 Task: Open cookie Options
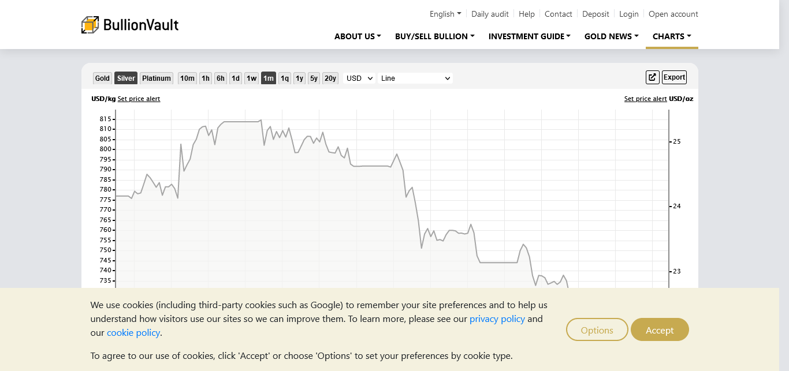tap(597, 330)
